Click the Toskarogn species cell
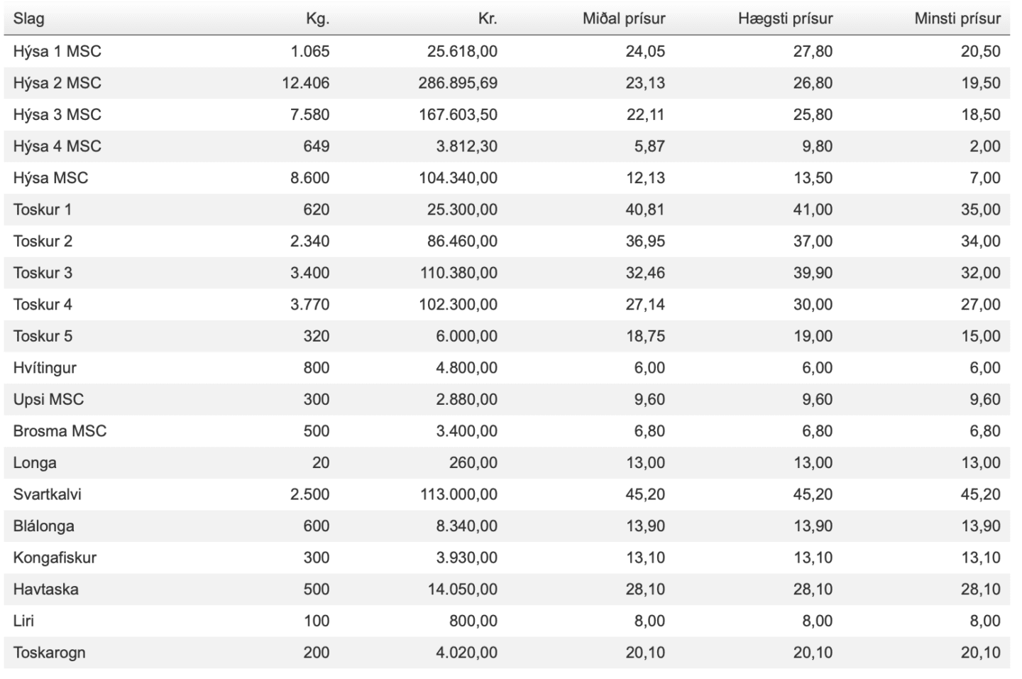Viewport: 1022px width, 679px height. 49,653
